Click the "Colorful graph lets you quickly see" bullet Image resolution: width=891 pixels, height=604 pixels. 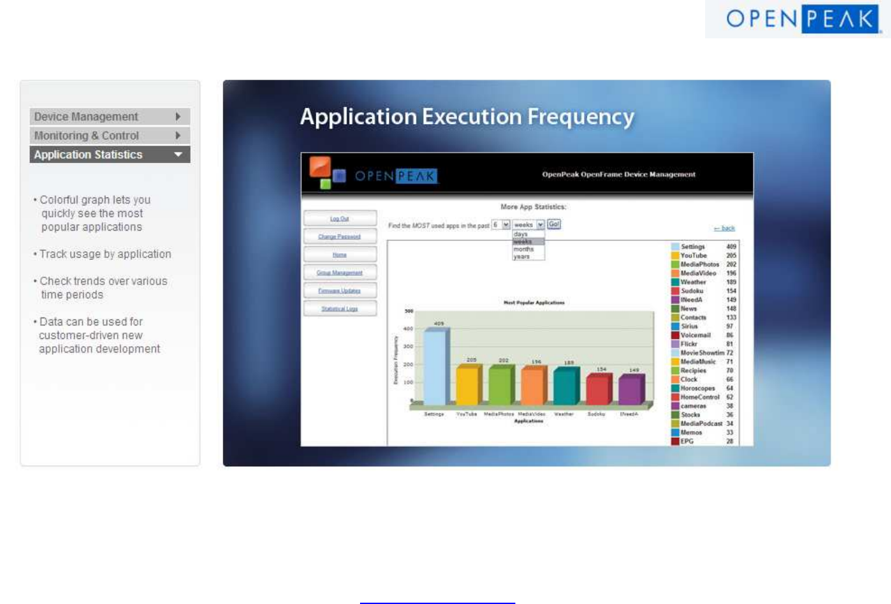coord(92,214)
